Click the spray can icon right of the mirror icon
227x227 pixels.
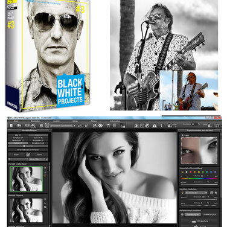tap(170, 126)
